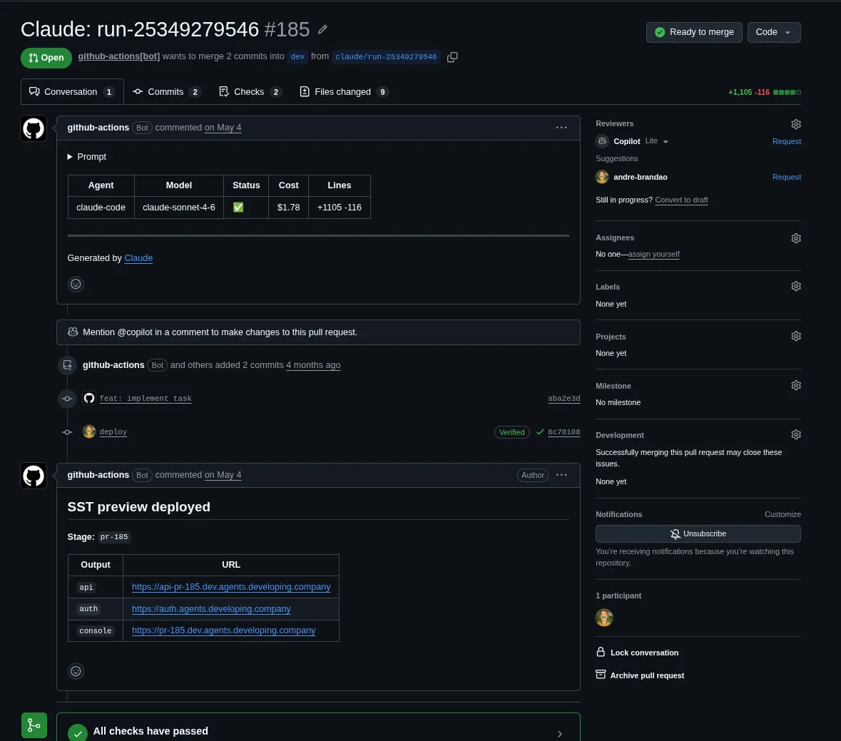Viewport: 841px width, 741px height.
Task: Open the Code dropdown menu
Action: pyautogui.click(x=773, y=32)
